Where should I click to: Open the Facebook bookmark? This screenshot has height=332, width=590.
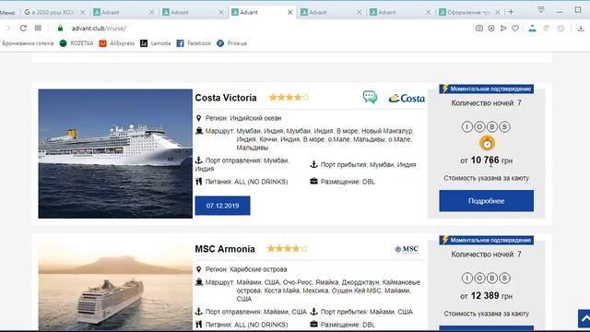194,43
